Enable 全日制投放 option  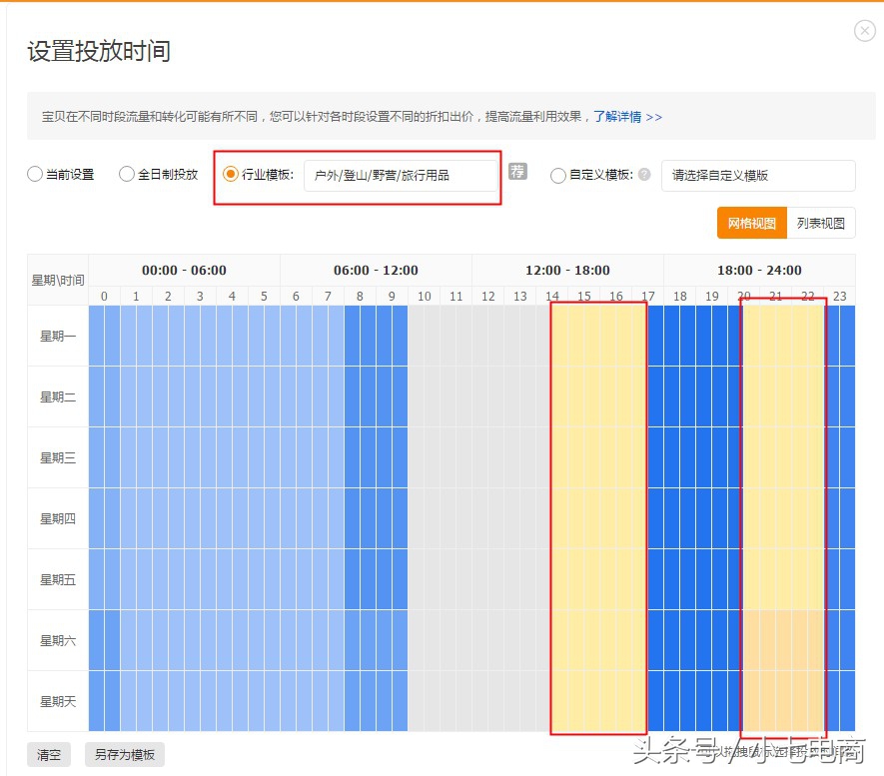(x=127, y=174)
